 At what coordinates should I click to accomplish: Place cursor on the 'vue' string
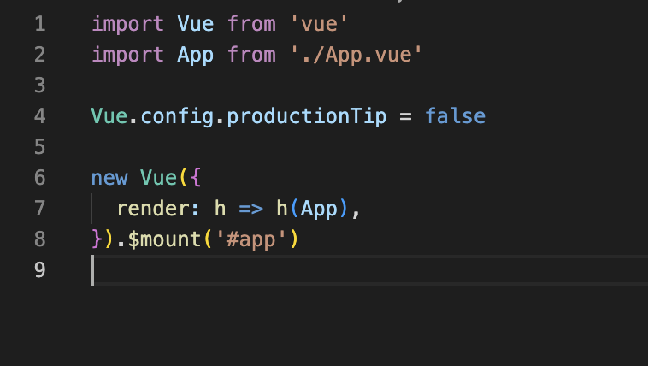(319, 24)
